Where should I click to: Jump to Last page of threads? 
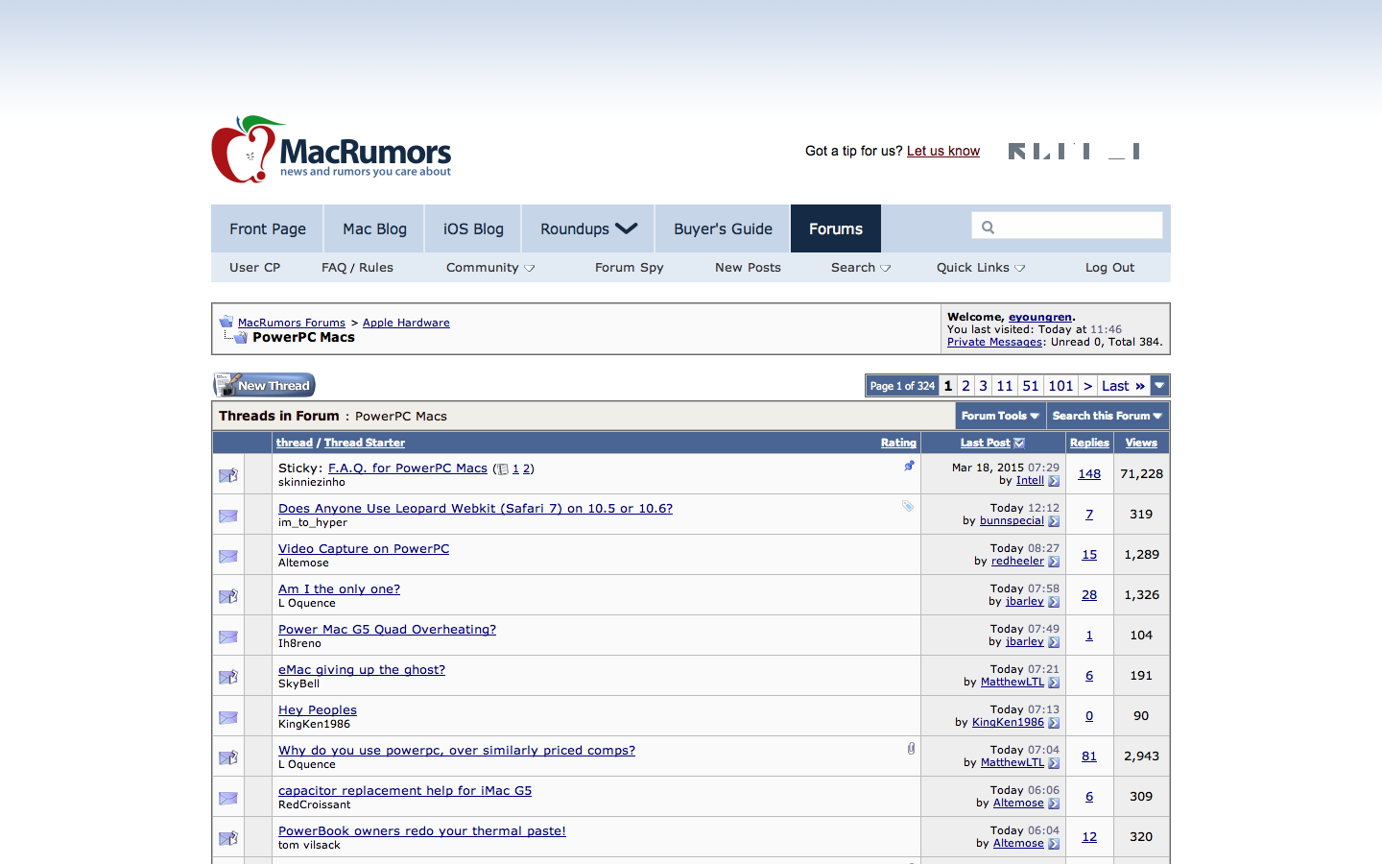click(1123, 386)
